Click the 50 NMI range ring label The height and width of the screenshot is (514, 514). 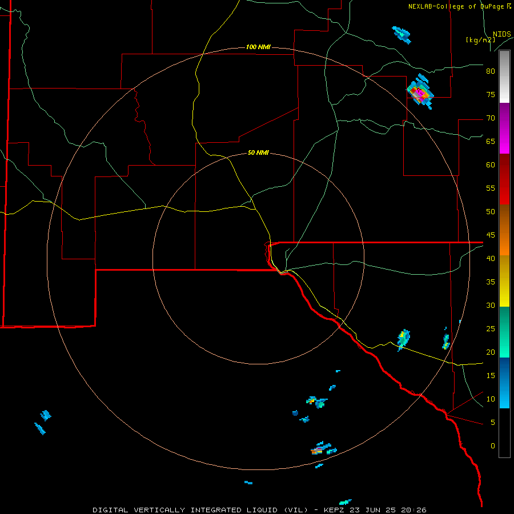click(258, 152)
